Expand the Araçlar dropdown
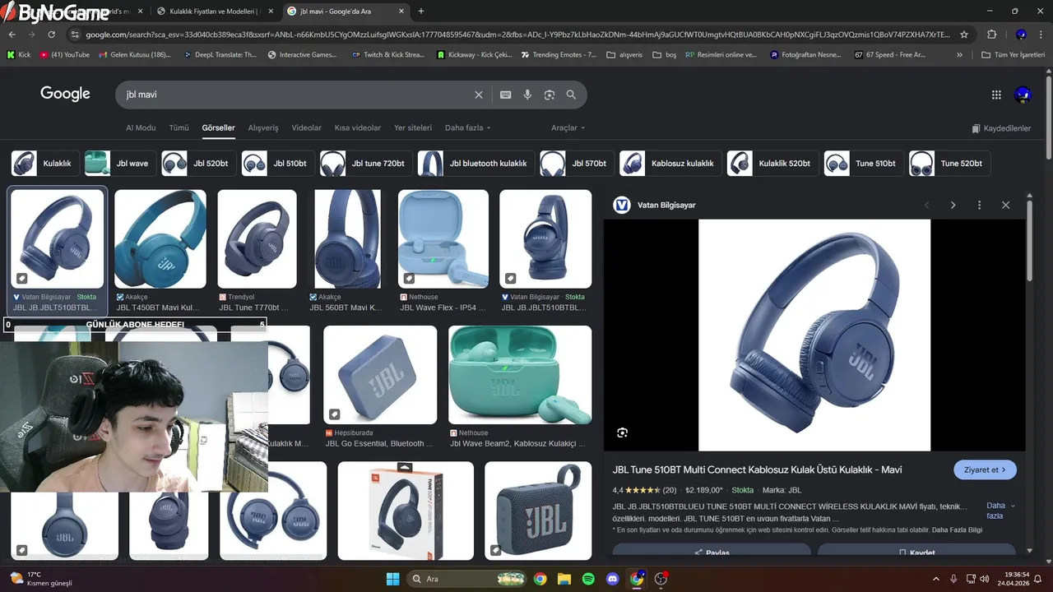Screen dimensions: 1053x592 coord(568,128)
